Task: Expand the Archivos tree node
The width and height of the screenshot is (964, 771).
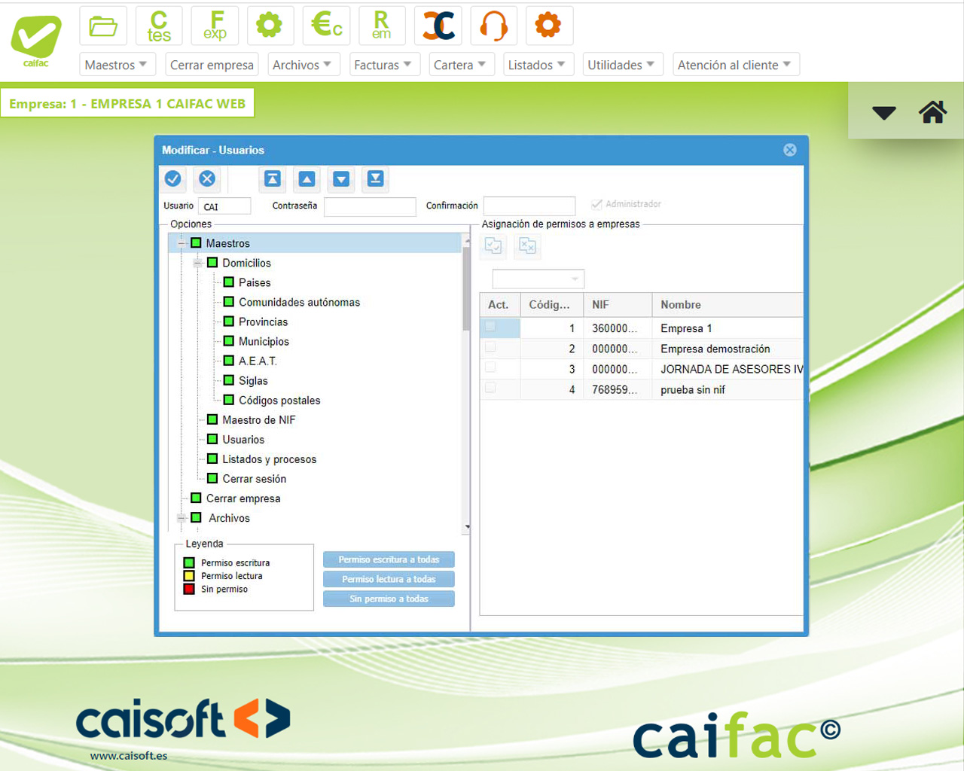Action: (181, 518)
